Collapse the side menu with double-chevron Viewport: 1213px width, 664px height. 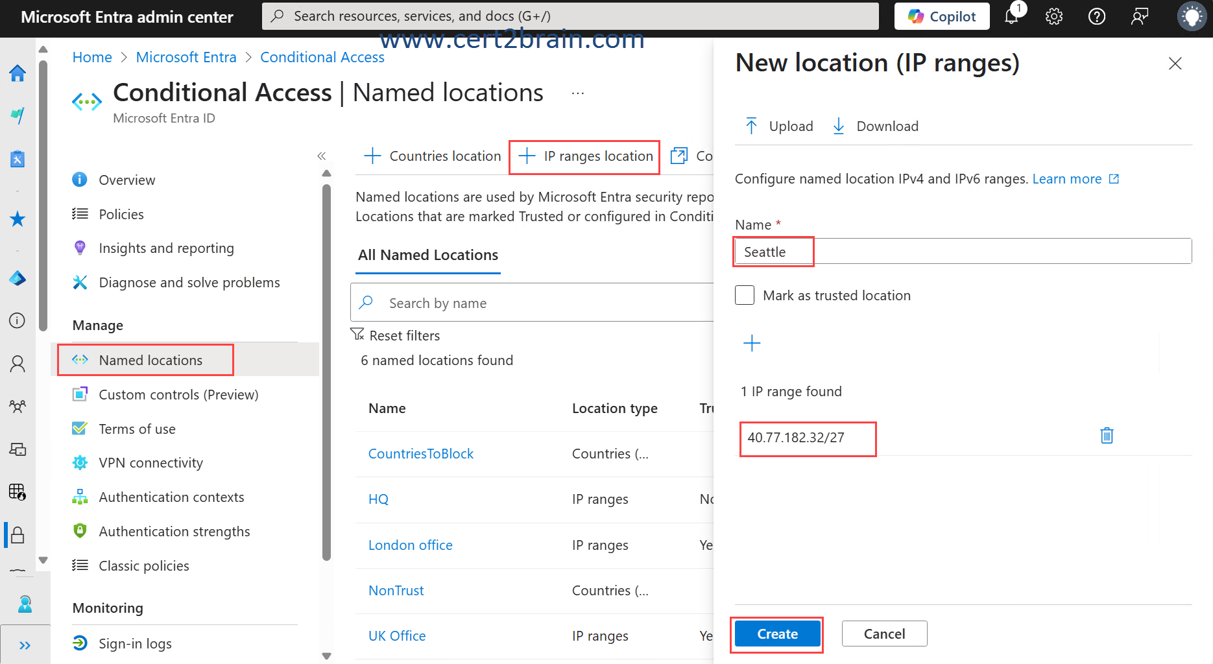(321, 156)
